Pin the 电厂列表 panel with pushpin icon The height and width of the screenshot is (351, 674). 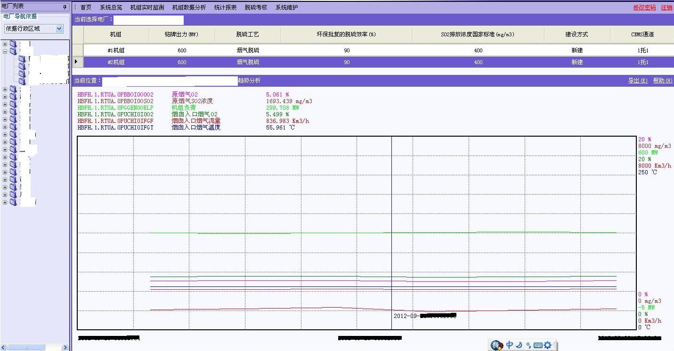point(65,7)
